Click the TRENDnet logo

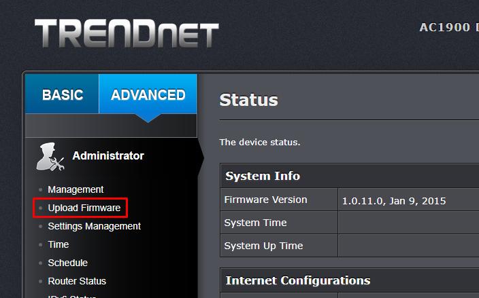point(127,33)
